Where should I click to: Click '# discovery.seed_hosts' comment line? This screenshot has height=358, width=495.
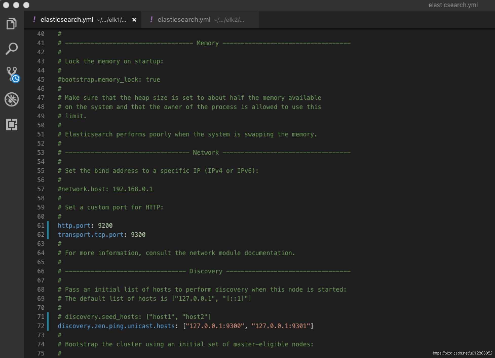(134, 317)
